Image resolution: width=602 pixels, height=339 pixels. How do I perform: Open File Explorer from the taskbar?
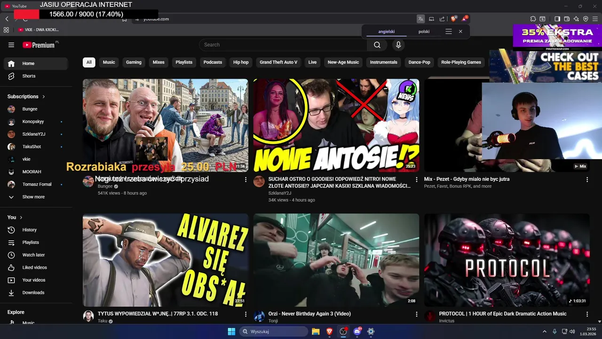click(x=316, y=331)
